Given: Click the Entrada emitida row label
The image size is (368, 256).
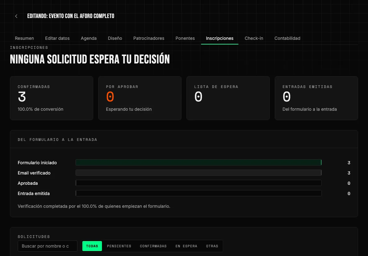Looking at the screenshot, I should [x=34, y=193].
